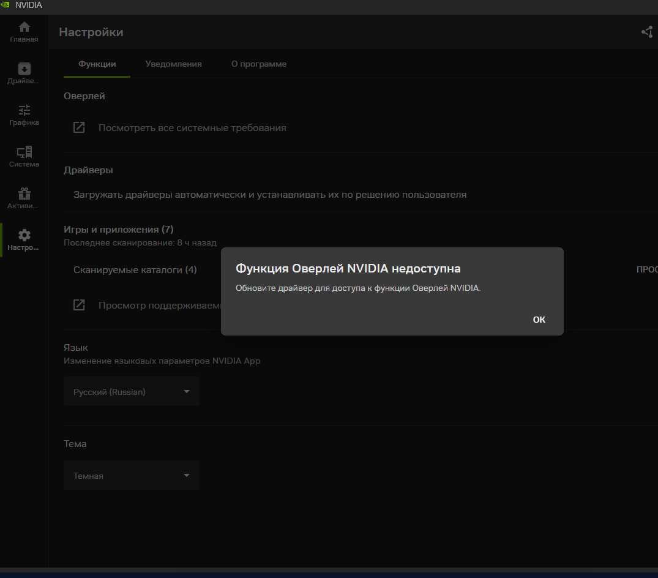Switch to the О программе tab

(259, 64)
